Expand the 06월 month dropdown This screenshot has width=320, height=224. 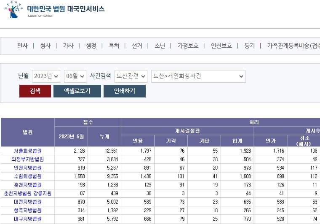tap(75, 76)
